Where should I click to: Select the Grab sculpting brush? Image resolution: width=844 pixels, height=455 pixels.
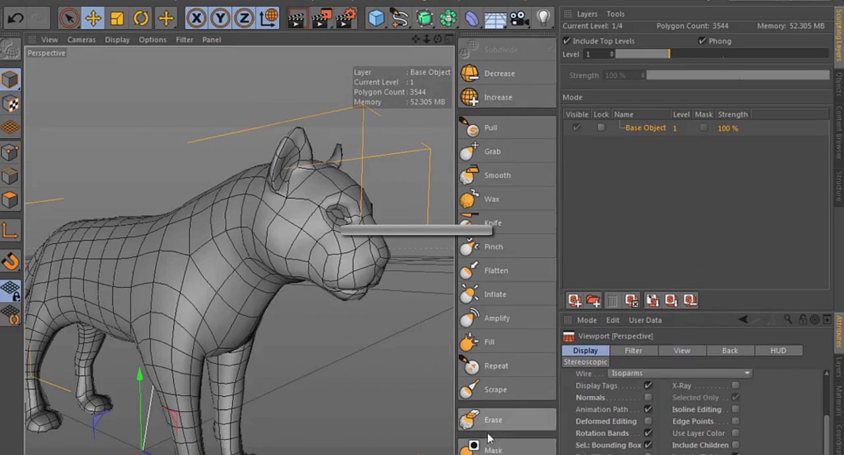tap(493, 151)
